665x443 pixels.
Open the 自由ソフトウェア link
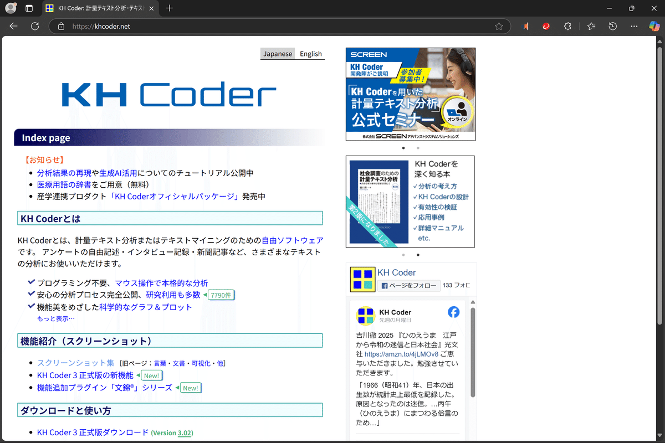pos(292,240)
